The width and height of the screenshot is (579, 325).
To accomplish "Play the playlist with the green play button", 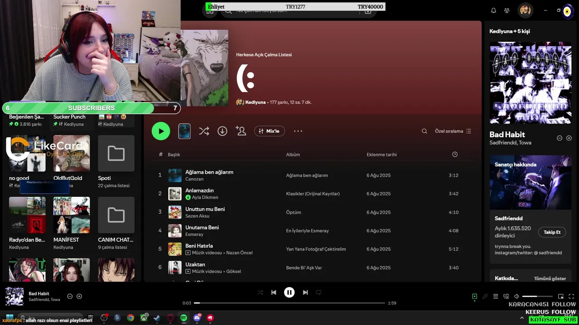I will [161, 131].
